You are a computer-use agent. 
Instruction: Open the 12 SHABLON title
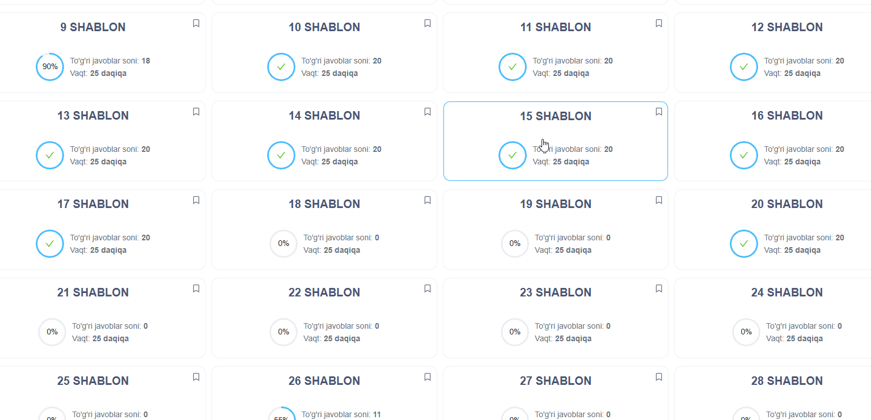coord(787,27)
